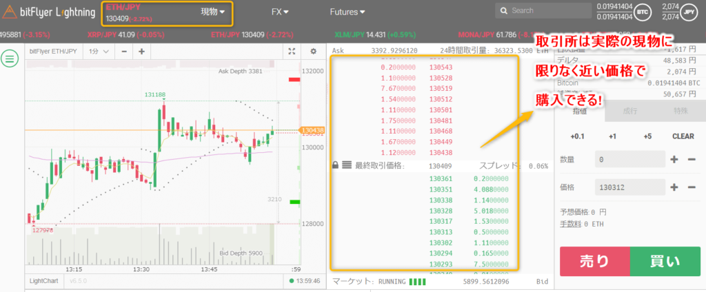Open chart settings with the gear icon

[314, 51]
